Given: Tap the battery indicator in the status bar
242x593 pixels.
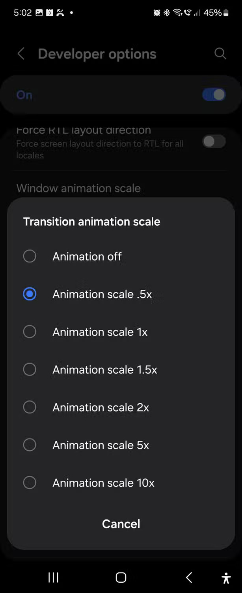Looking at the screenshot, I should click(x=226, y=12).
